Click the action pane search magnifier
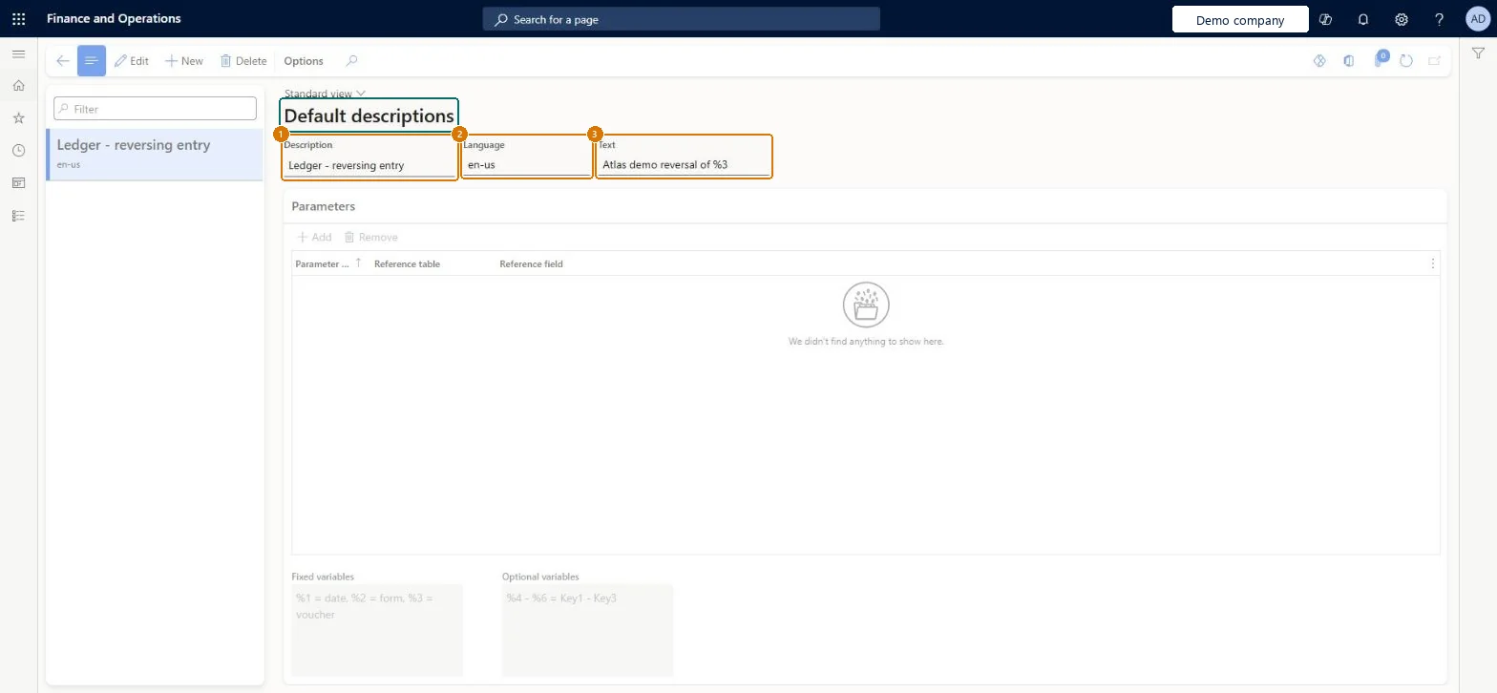 point(351,61)
